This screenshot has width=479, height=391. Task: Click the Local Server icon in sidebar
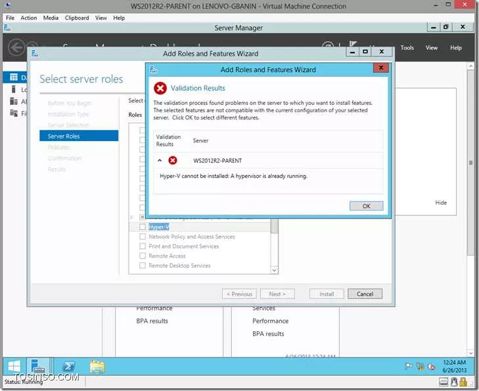click(13, 89)
